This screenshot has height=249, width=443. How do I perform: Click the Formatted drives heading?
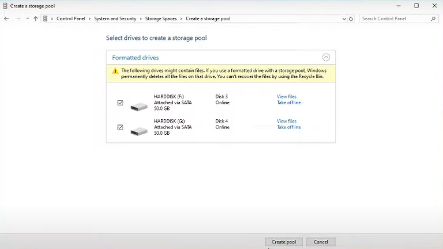click(x=136, y=58)
